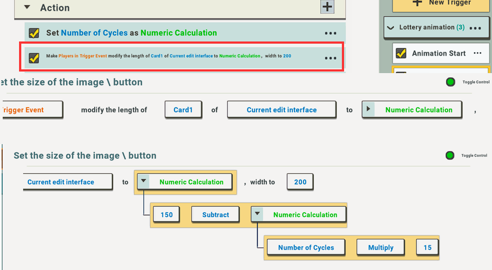Expand the Numeric Calculation right-arrow in middle panel
Viewport: 492px width, 270px height.
pyautogui.click(x=368, y=109)
